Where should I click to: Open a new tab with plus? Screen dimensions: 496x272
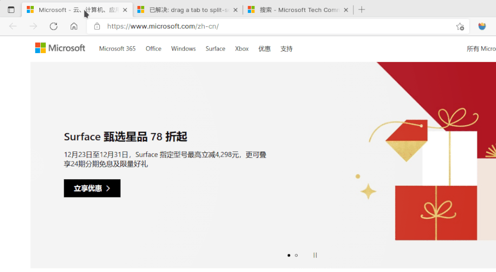361,10
